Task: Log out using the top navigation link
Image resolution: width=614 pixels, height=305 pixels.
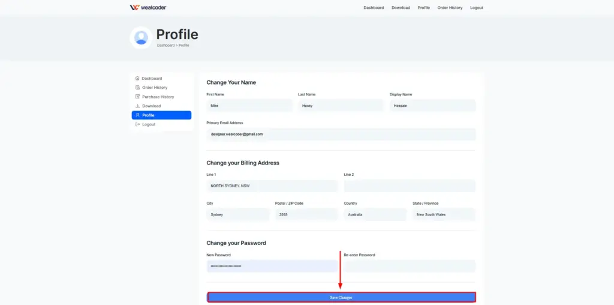Action: click(477, 8)
